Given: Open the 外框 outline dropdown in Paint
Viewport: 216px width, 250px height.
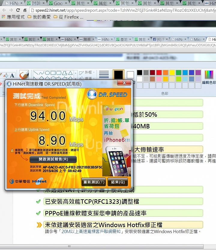Looking at the screenshot, I should point(87,73).
